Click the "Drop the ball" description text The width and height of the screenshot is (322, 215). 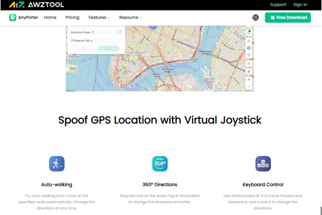tap(160, 199)
